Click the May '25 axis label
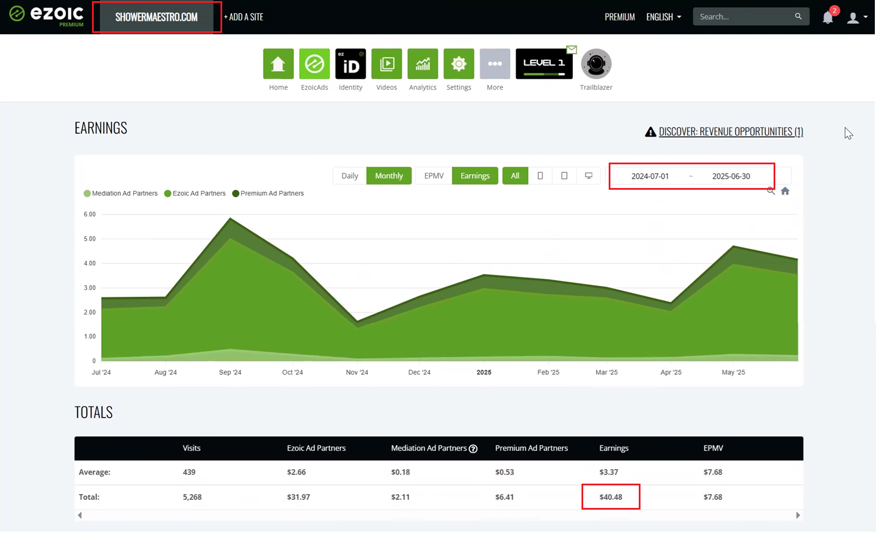The image size is (876, 549). coord(733,373)
